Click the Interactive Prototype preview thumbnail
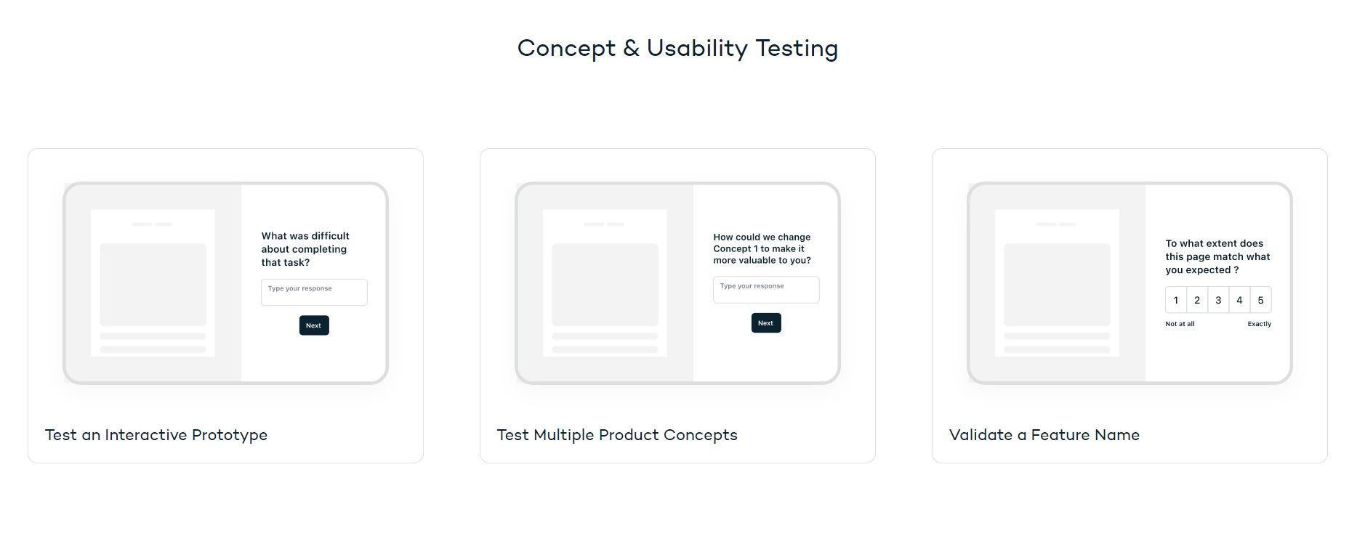 225,283
